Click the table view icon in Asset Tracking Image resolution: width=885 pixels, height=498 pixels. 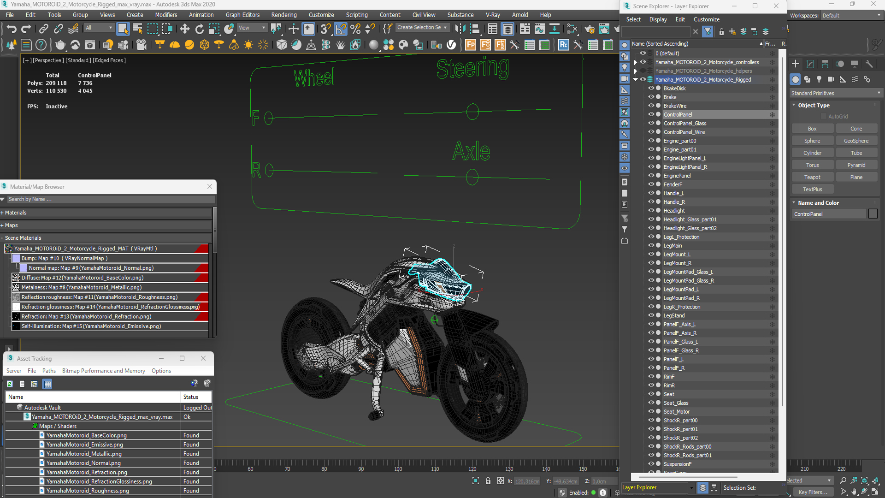pyautogui.click(x=47, y=384)
